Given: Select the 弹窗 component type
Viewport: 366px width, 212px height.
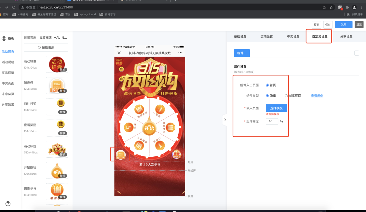Looking at the screenshot, I should pyautogui.click(x=267, y=96).
